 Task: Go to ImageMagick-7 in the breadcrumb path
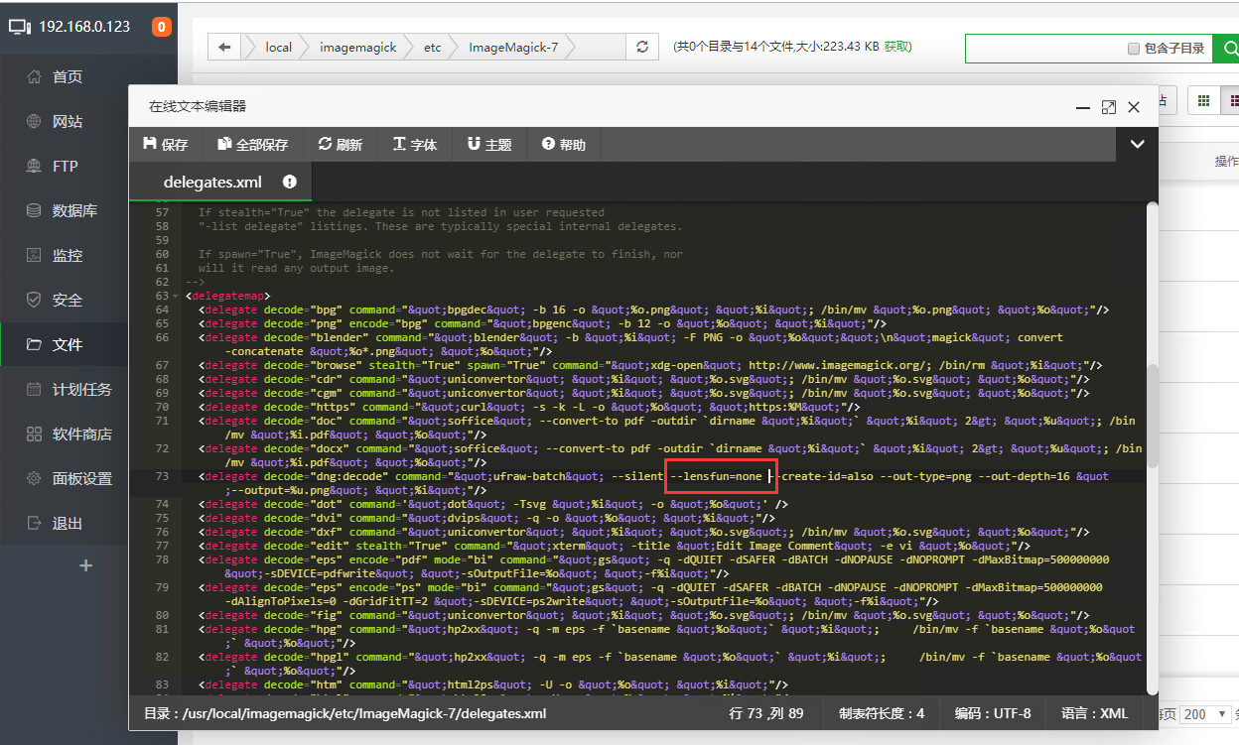[513, 47]
